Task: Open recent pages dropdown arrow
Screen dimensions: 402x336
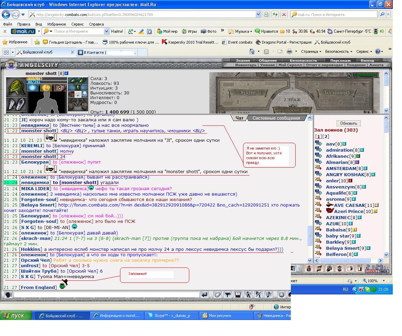Action: click(x=23, y=14)
